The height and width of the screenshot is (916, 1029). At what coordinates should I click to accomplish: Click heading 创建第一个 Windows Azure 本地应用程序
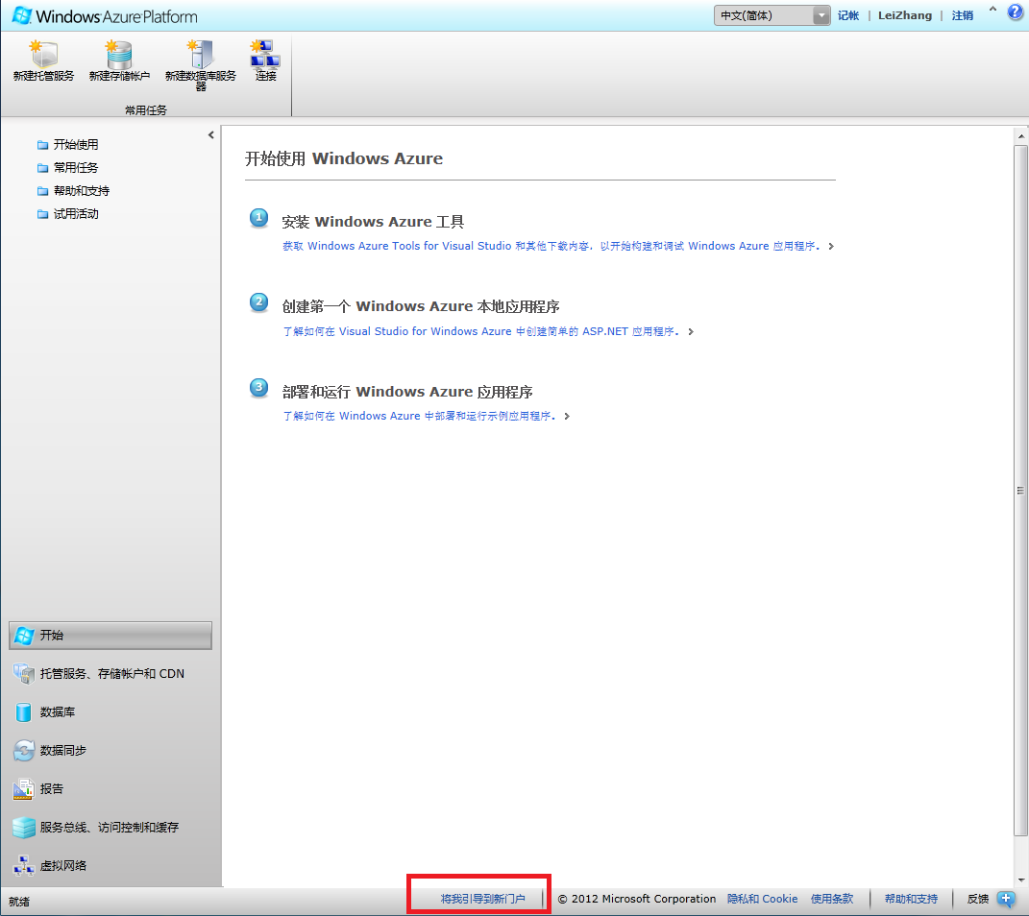pyautogui.click(x=421, y=306)
